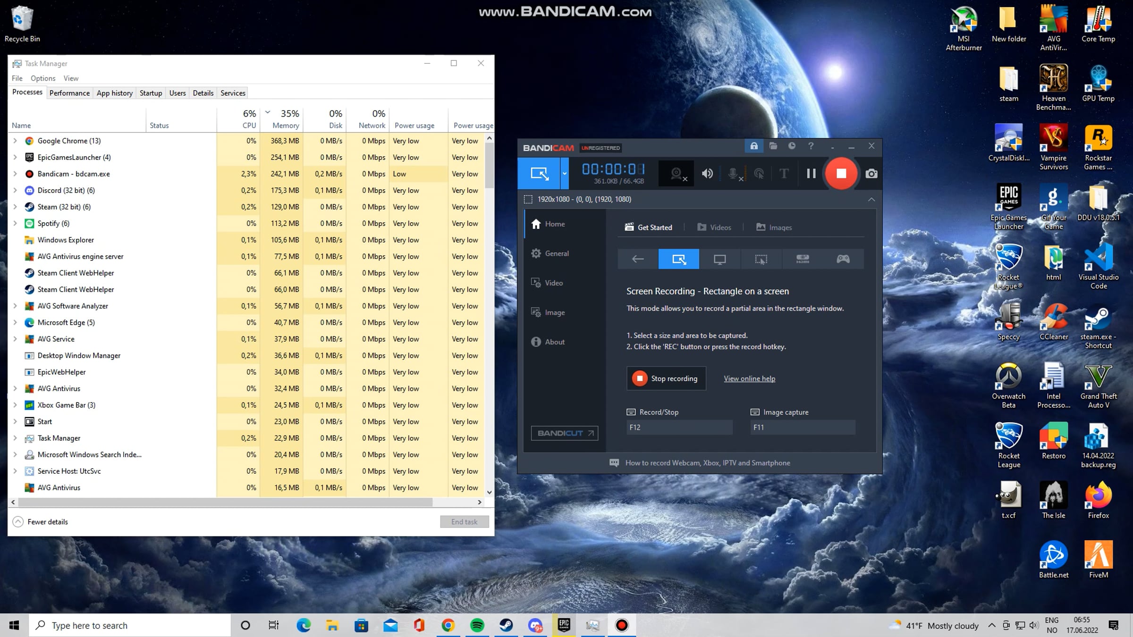The image size is (1133, 637).
Task: Select Bandicam around-mouse recording mode icon
Action: coord(761,259)
